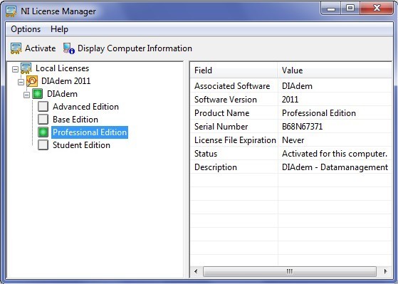This screenshot has height=284, width=398.
Task: Click the Base Edition status box
Action: click(43, 120)
